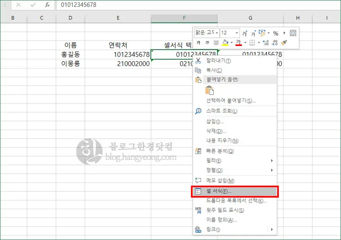
Task: Click the Format Painter brush icon
Action: pos(284,43)
